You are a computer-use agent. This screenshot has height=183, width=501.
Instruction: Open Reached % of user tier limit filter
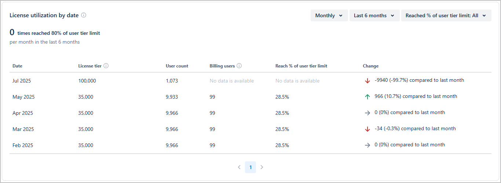446,15
